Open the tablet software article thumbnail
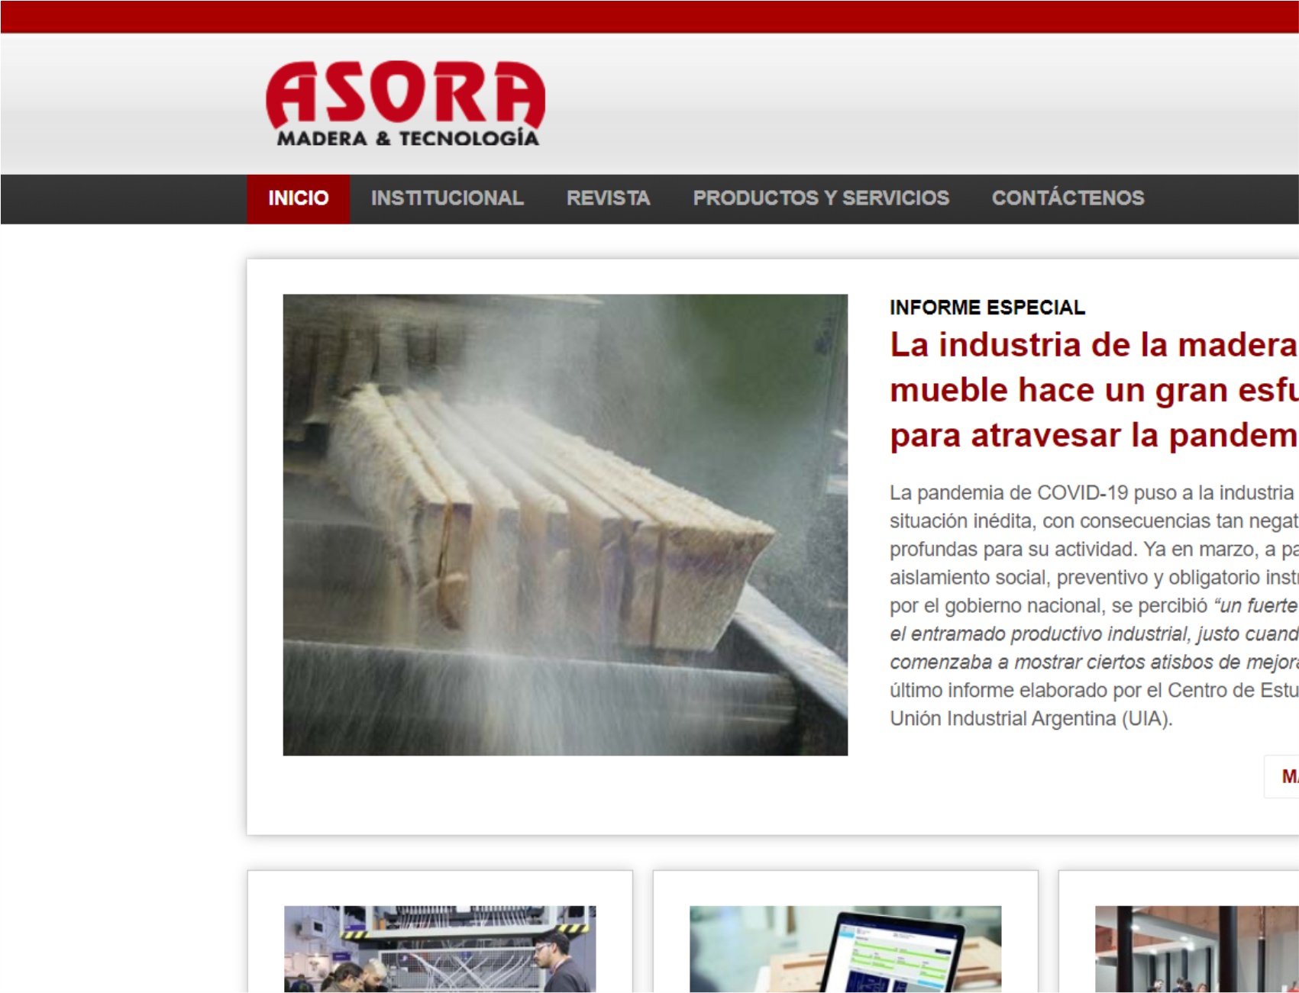This screenshot has height=993, width=1299. [x=845, y=949]
